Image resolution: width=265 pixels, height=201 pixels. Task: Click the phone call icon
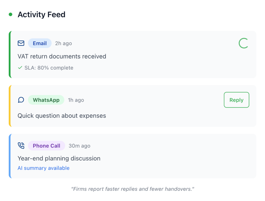click(x=21, y=146)
